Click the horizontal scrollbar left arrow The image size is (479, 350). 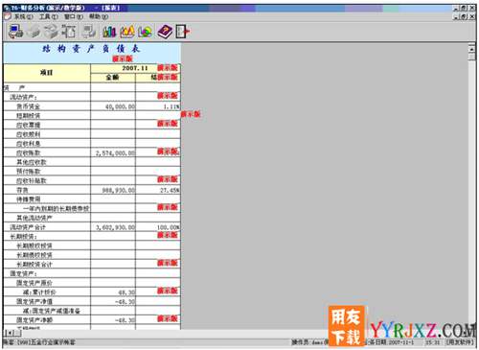10,333
